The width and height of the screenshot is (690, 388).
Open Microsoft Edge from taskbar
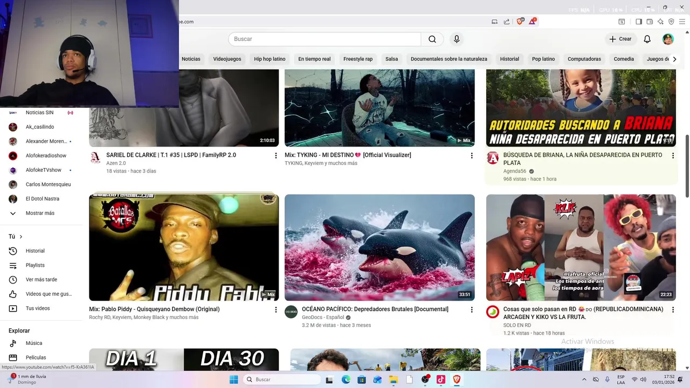(x=346, y=379)
